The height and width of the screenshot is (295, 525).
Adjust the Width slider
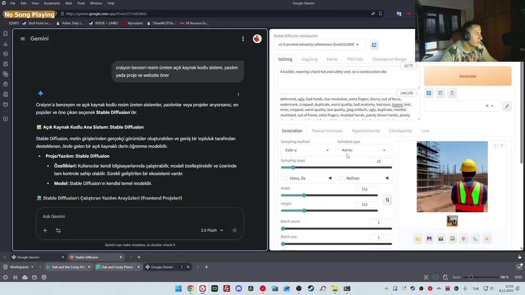(329, 195)
